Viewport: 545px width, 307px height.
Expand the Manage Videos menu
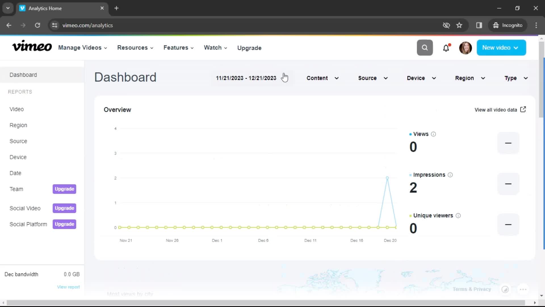click(x=83, y=48)
